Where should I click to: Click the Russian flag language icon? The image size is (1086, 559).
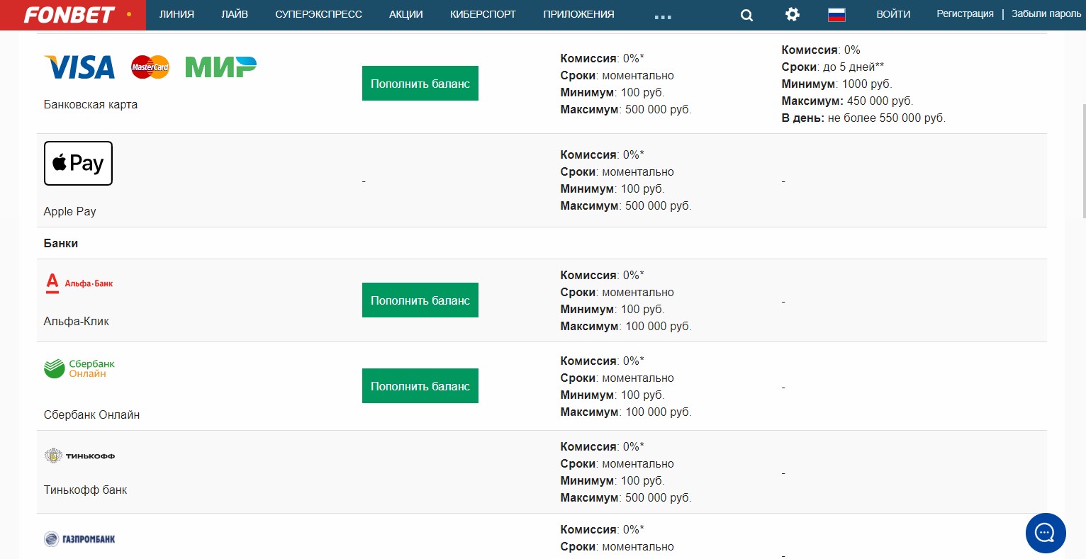coord(836,14)
